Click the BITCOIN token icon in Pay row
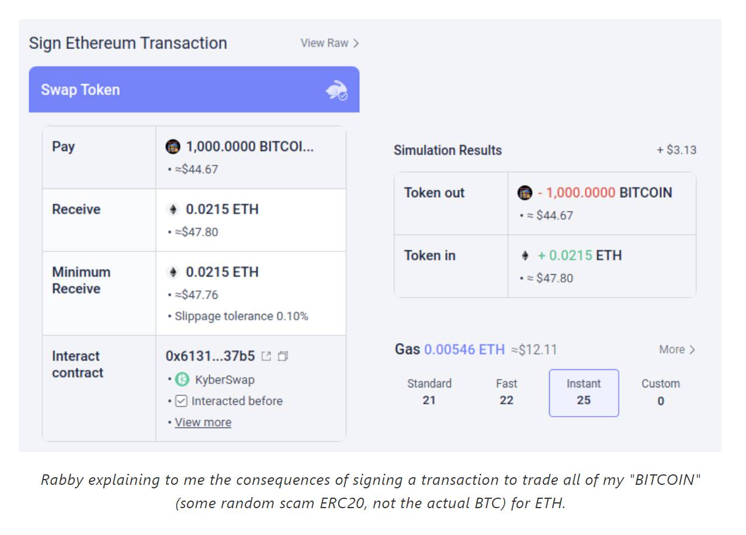This screenshot has width=746, height=535. click(173, 146)
